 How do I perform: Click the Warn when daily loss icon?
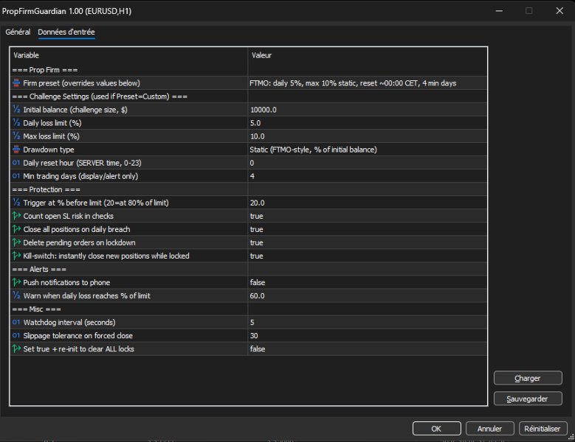click(x=16, y=295)
